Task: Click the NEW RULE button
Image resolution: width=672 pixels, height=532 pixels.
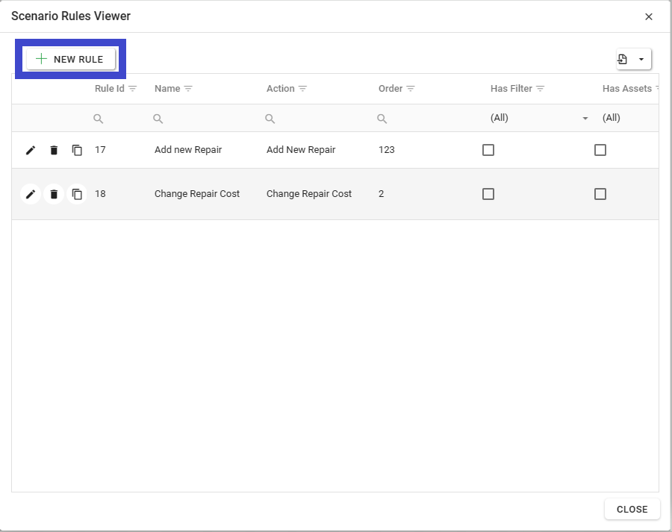Action: [71, 59]
